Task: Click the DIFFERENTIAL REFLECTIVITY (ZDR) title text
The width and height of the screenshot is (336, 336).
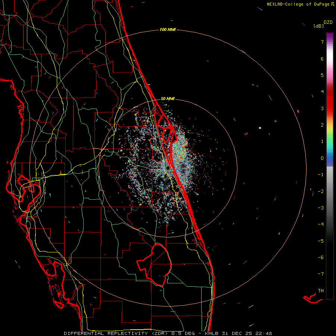Action: point(116,333)
